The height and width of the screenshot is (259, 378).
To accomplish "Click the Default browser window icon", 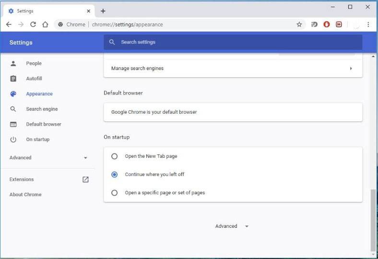I will coord(13,124).
